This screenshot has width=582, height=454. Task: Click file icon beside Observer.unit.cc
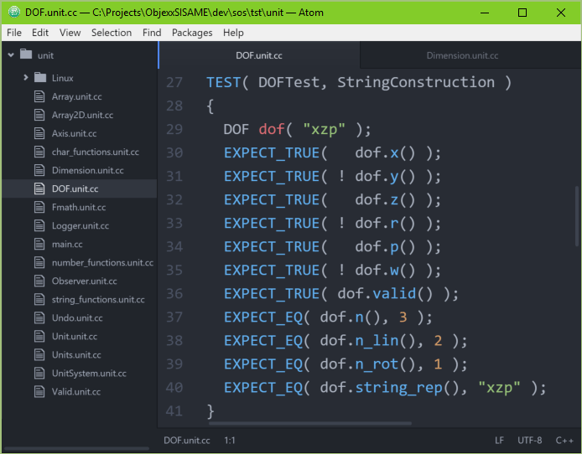tap(39, 281)
